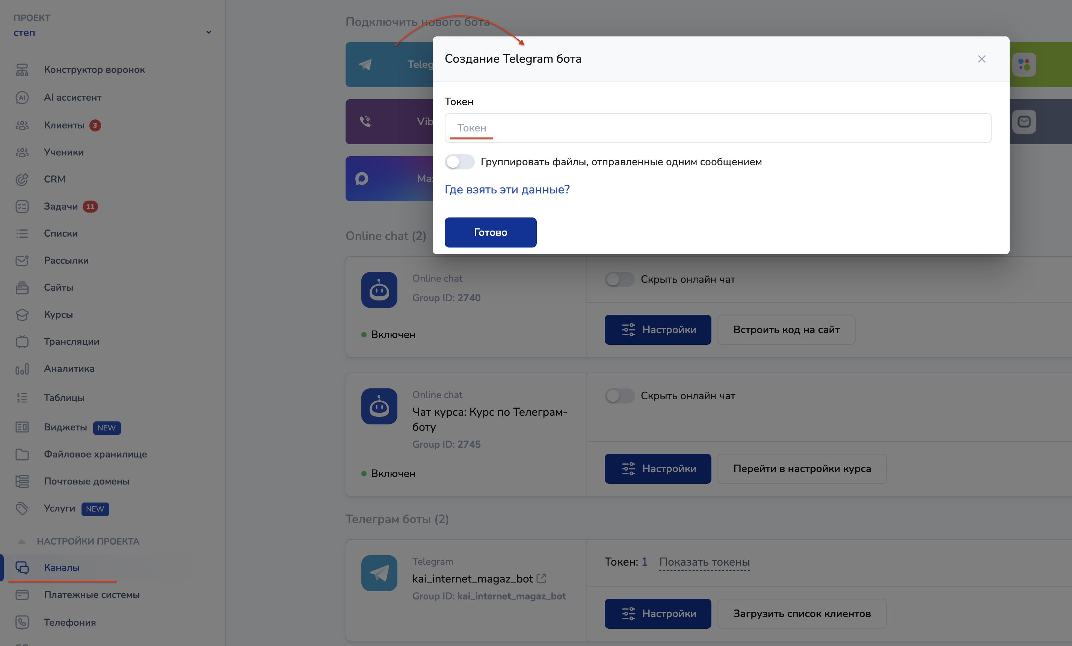This screenshot has width=1072, height=646.
Task: Open the AI ассистент icon in the sidebar
Action: click(x=22, y=97)
